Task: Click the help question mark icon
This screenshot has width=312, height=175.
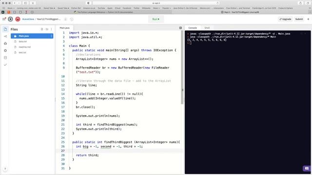Action: click(5, 169)
